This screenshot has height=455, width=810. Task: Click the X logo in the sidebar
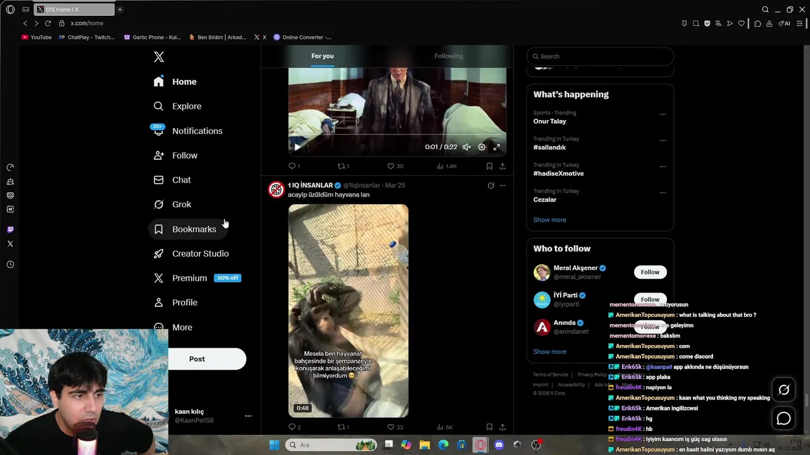[159, 57]
